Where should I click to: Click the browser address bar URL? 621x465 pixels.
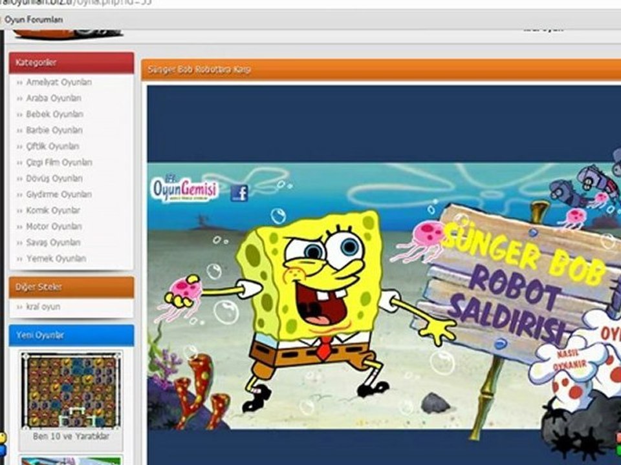coord(75,3)
